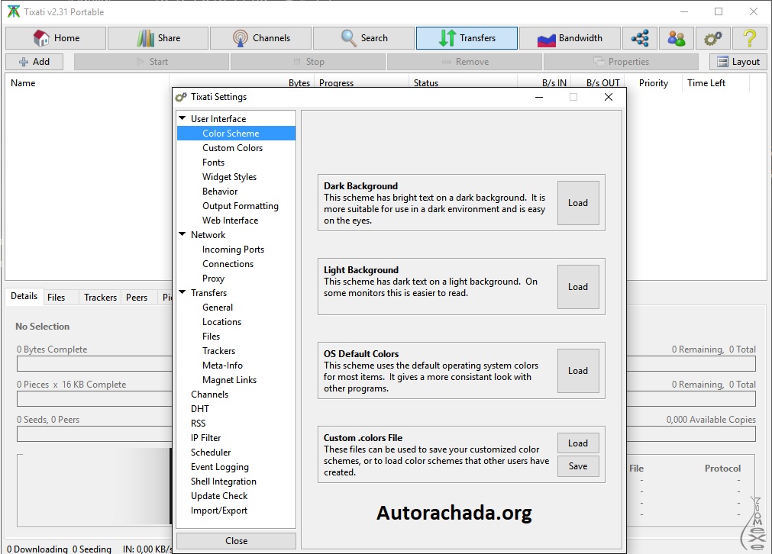Viewport: 772px width, 554px height.
Task: Collapse the User Interface tree group
Action: coord(183,118)
